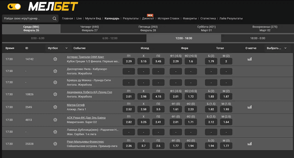Screen dimensions: 294x158
Task: Pick total over Б (2) 1.79
Action: 211,61
